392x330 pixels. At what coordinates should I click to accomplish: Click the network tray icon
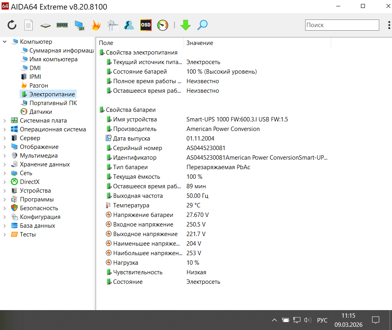297,320
